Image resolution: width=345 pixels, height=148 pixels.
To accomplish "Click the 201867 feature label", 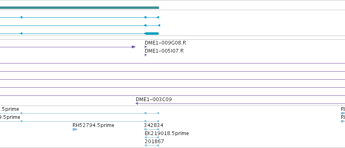I will (154, 142).
